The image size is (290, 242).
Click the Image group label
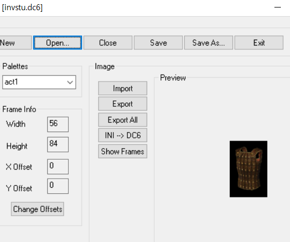click(105, 67)
